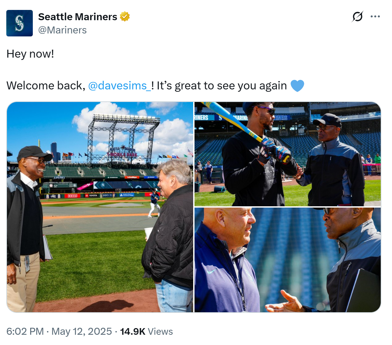The width and height of the screenshot is (392, 345).
Task: Open the top-right photo with the blue bat
Action: pyautogui.click(x=287, y=154)
